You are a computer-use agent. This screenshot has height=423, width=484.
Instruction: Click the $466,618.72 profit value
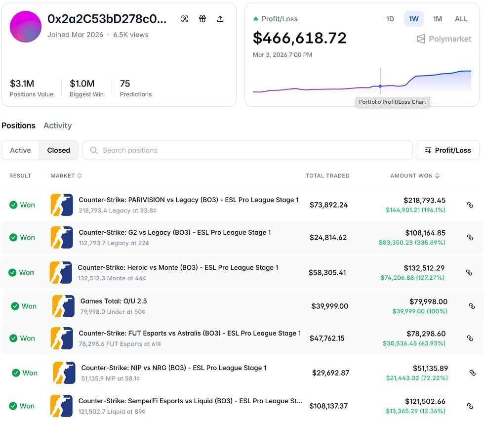299,38
